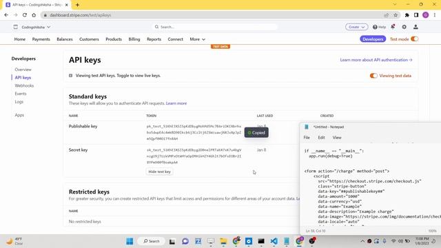The height and width of the screenshot is (248, 441).
Task: Open Chrome three-dot menu
Action: click(x=435, y=15)
